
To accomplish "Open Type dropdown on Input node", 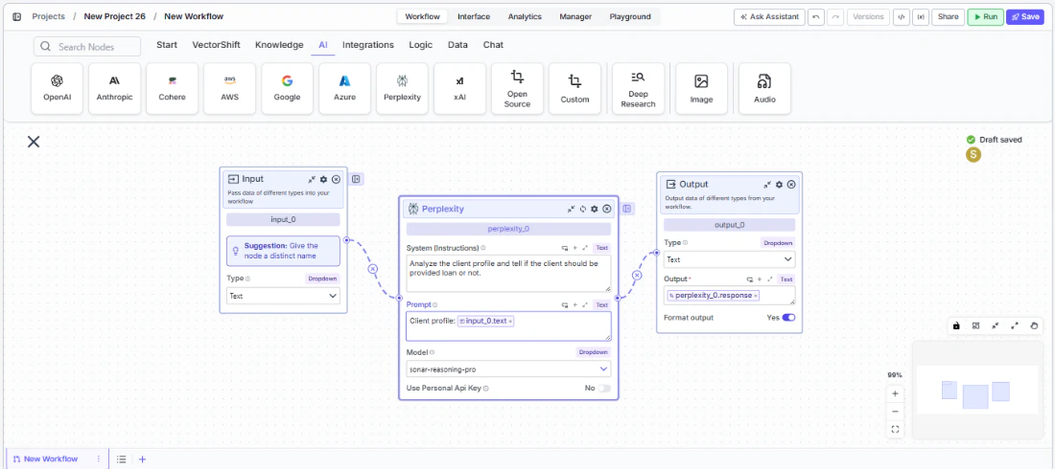I will point(283,296).
